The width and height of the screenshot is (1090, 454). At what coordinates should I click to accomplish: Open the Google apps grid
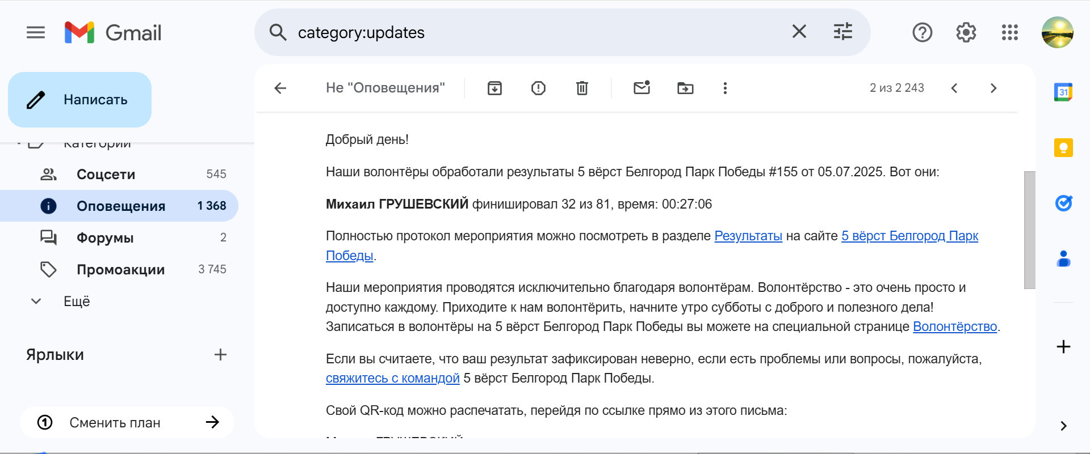[1010, 32]
